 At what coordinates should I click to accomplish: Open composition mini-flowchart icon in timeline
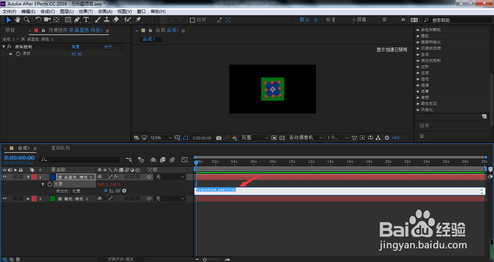tap(129, 160)
